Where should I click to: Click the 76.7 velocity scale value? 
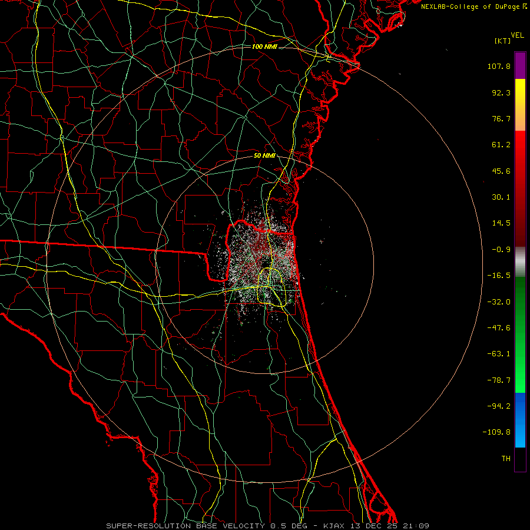click(501, 118)
